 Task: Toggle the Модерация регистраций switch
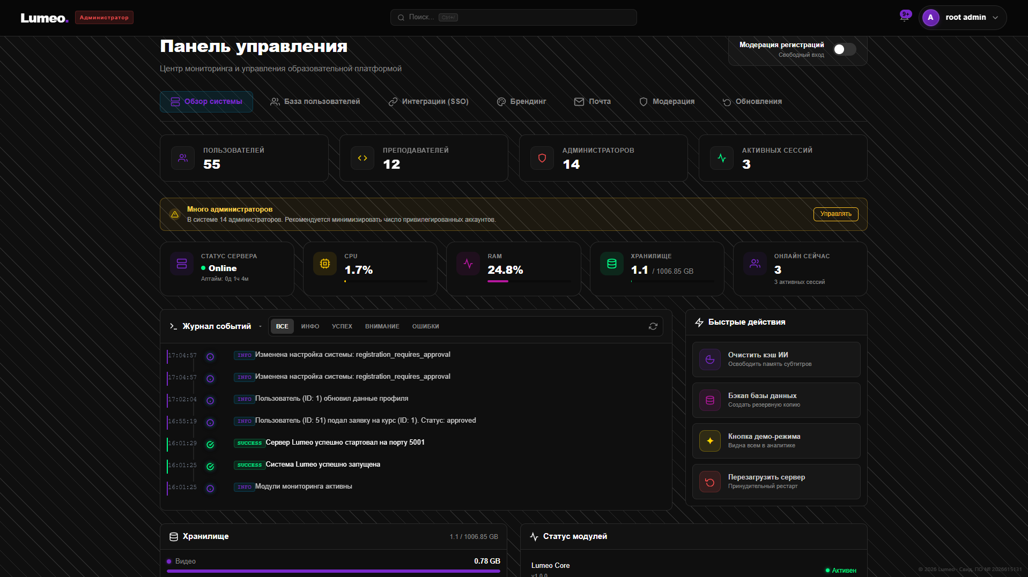[844, 49]
